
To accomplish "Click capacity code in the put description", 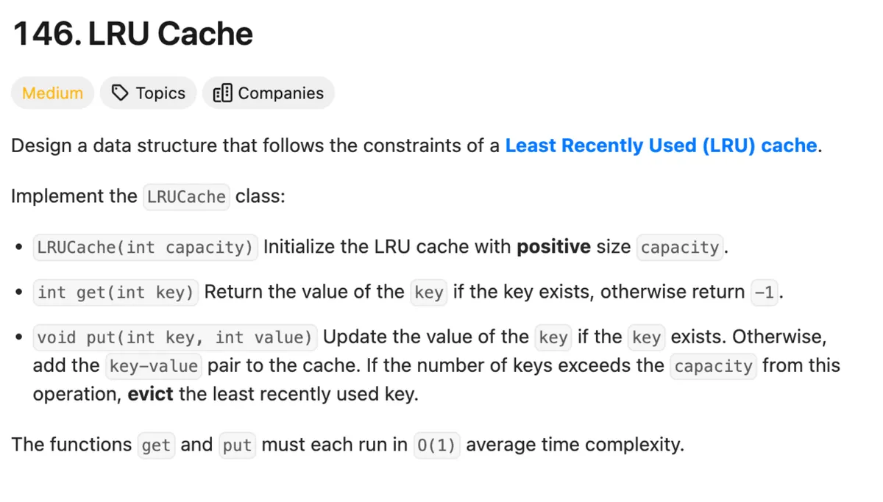I will point(713,366).
